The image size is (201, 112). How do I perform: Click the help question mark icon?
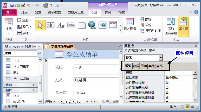coord(196,12)
